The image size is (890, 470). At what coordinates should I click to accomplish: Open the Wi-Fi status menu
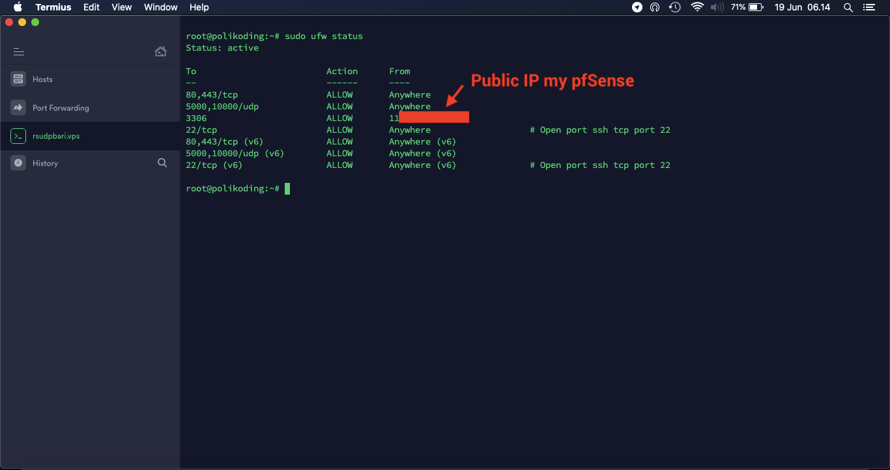[x=697, y=7]
